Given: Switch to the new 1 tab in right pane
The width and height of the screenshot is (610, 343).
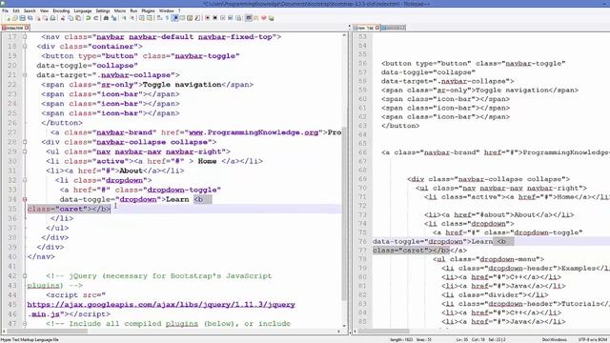Looking at the screenshot, I should 365,28.
